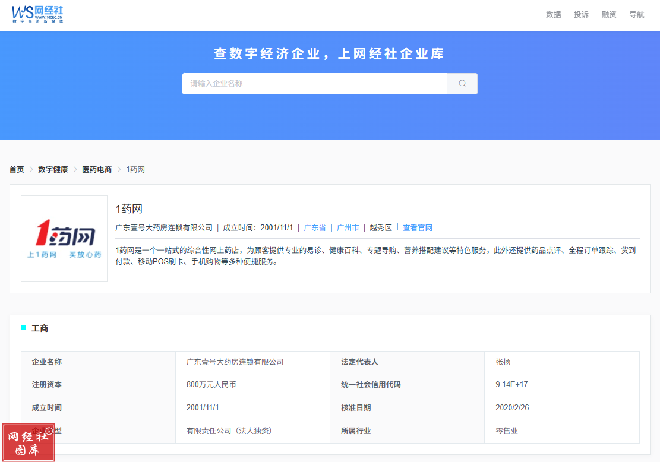Open the 广东省 province link
This screenshot has height=462, width=660.
click(315, 227)
